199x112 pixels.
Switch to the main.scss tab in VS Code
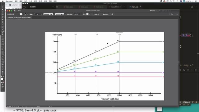99,7
